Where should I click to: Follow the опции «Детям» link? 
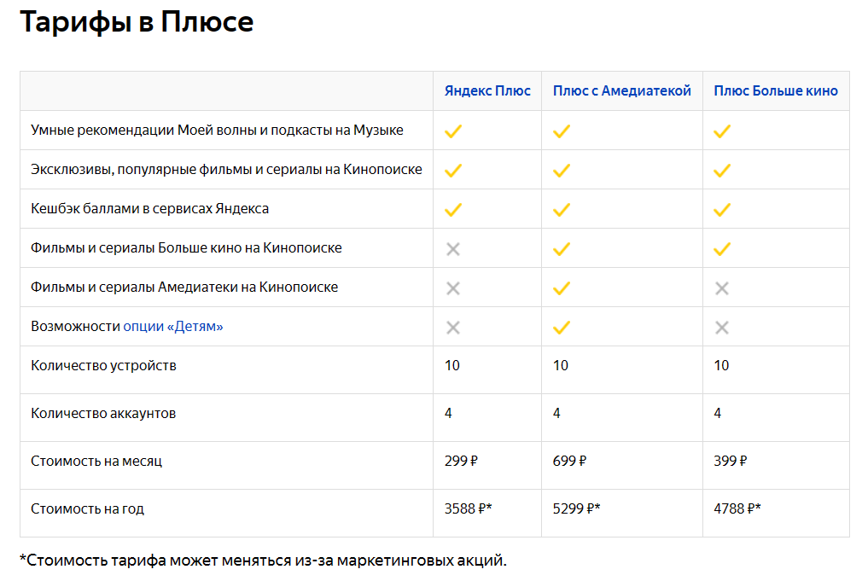(x=173, y=327)
